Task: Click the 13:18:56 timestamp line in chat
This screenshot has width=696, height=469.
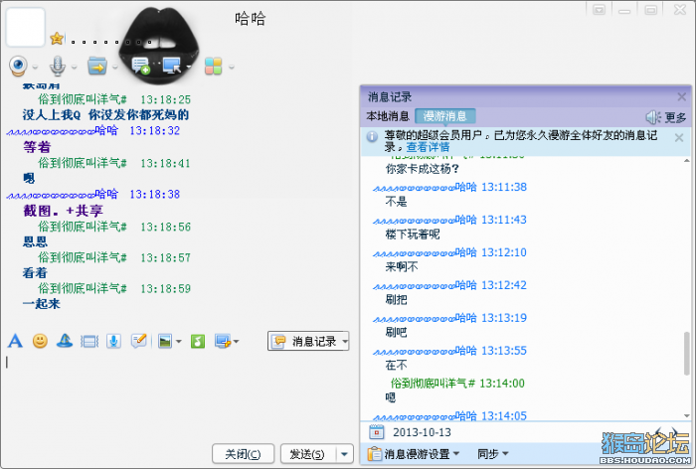Action: (114, 227)
